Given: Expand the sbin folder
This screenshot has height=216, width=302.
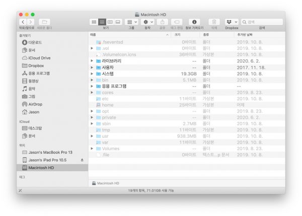Looking at the screenshot, I should click(x=92, y=124).
